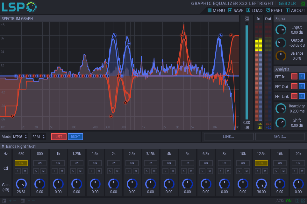The image size is (307, 204).
Task: Toggle the RIGHT channel button
Action: (x=75, y=137)
